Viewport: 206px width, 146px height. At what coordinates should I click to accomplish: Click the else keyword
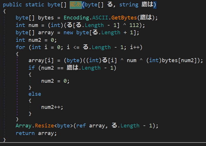(35, 94)
